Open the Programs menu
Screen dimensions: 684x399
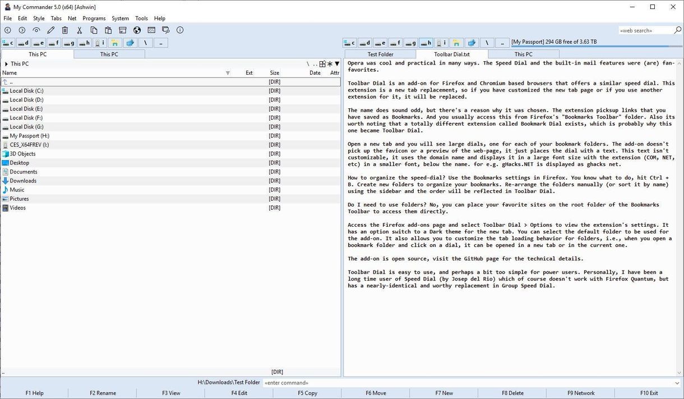94,19
